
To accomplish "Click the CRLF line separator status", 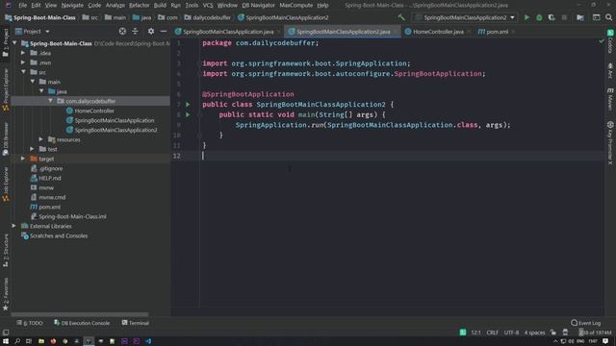I will (x=492, y=333).
